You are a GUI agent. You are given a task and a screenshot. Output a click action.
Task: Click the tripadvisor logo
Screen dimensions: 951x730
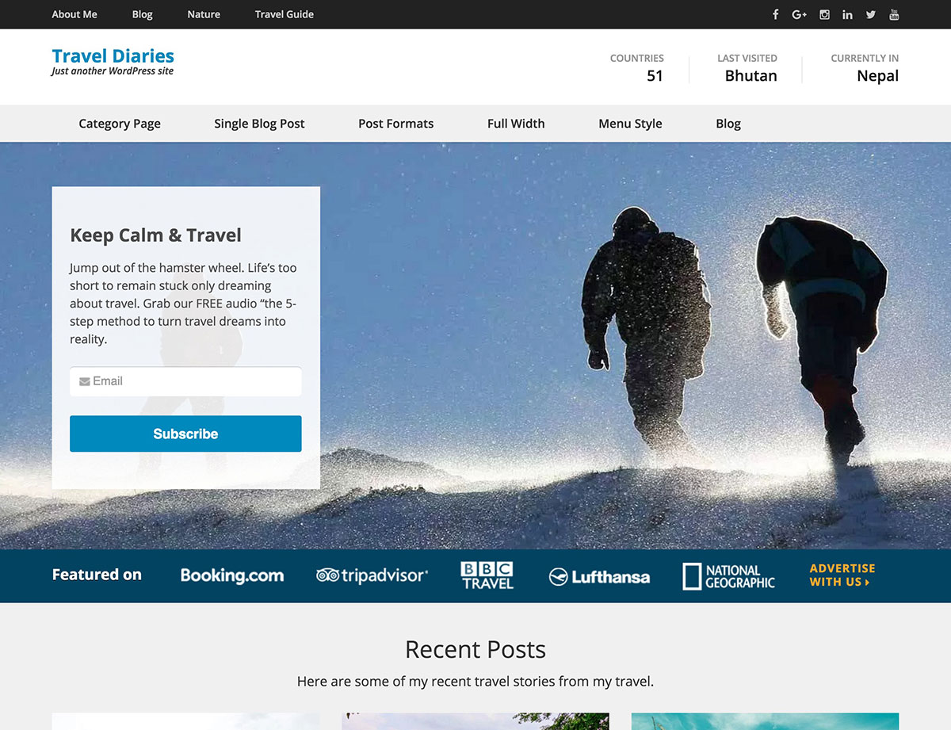(x=372, y=575)
